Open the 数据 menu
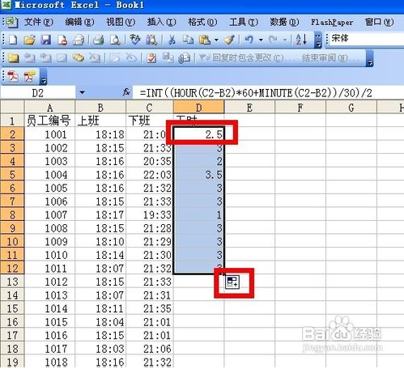404x369 pixels. click(284, 22)
